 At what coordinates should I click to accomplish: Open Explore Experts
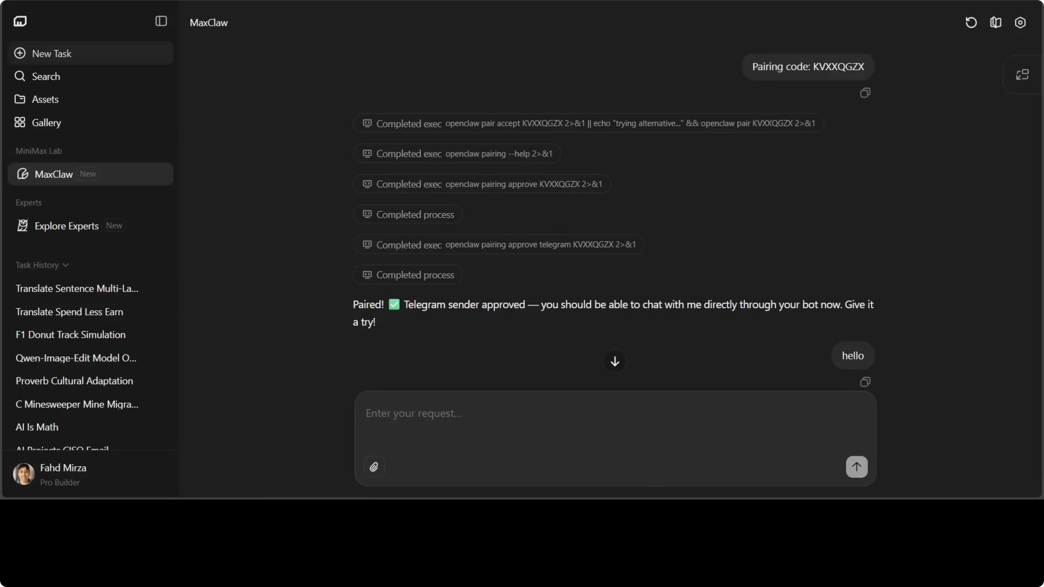pos(67,226)
